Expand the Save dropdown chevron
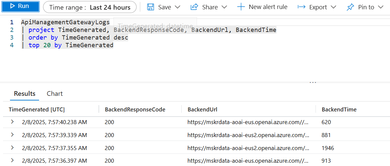Image resolution: width=390 pixels, height=166 pixels. tap(178, 7)
